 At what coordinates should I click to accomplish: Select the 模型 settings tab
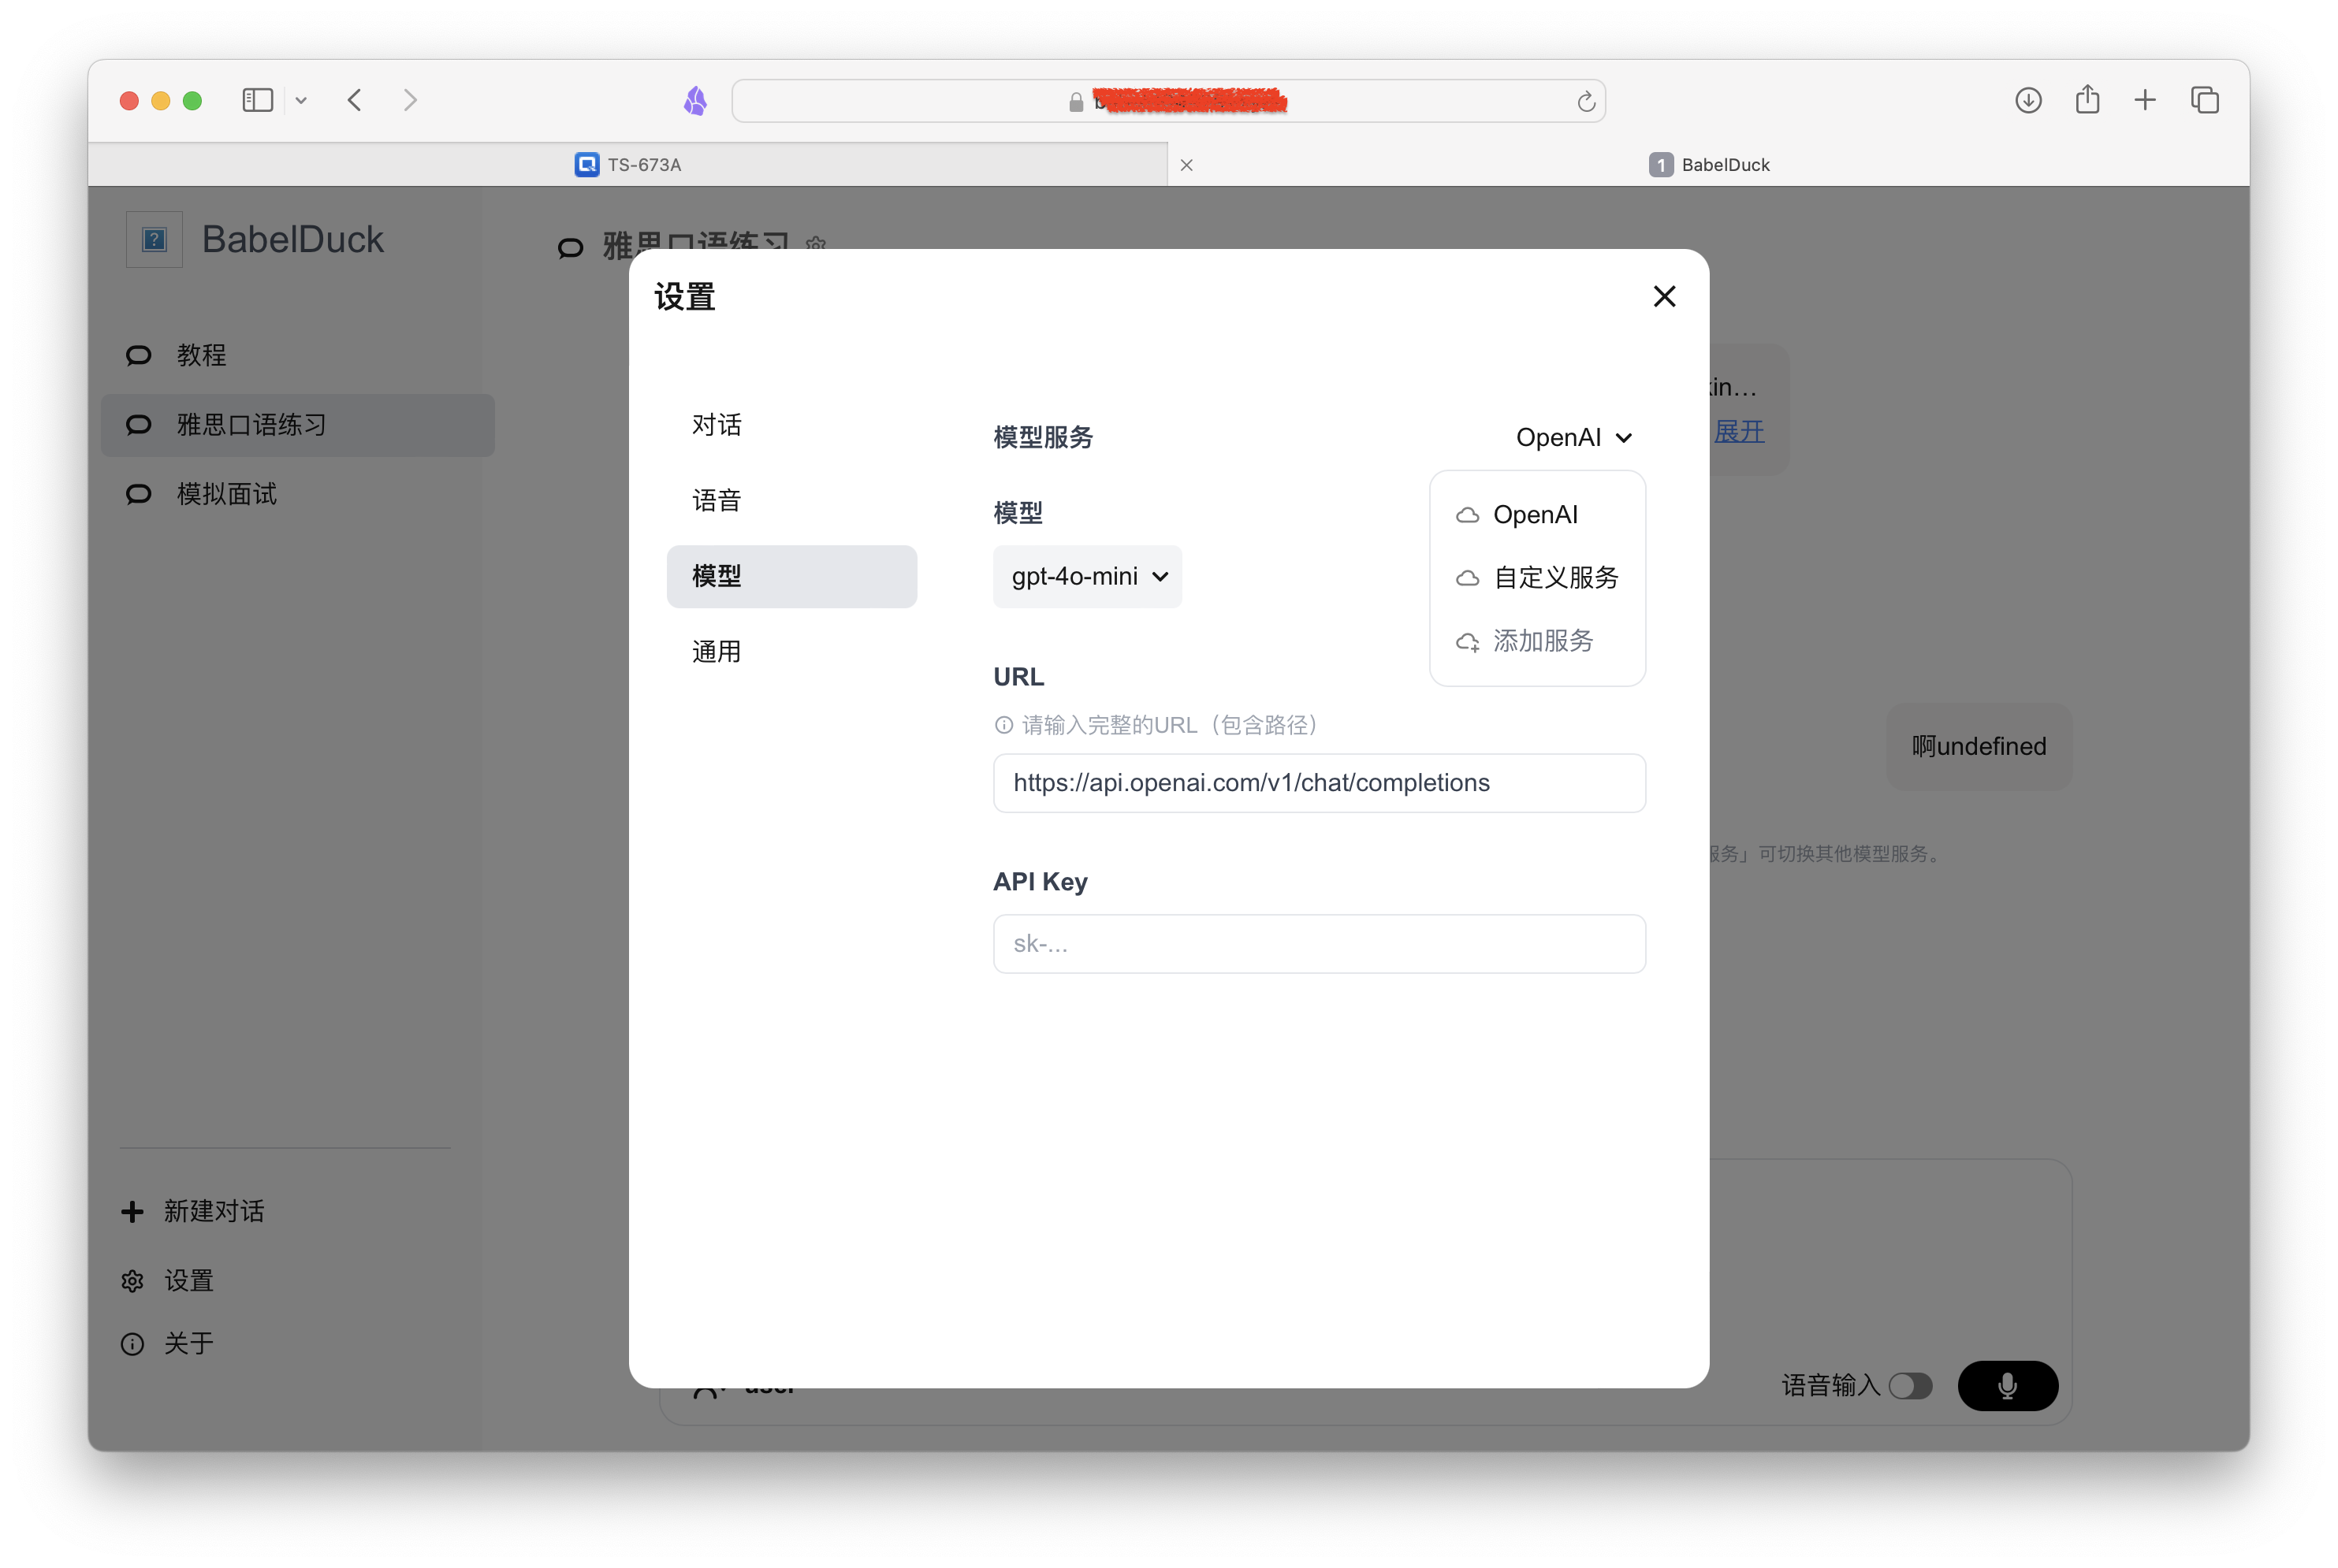(791, 576)
